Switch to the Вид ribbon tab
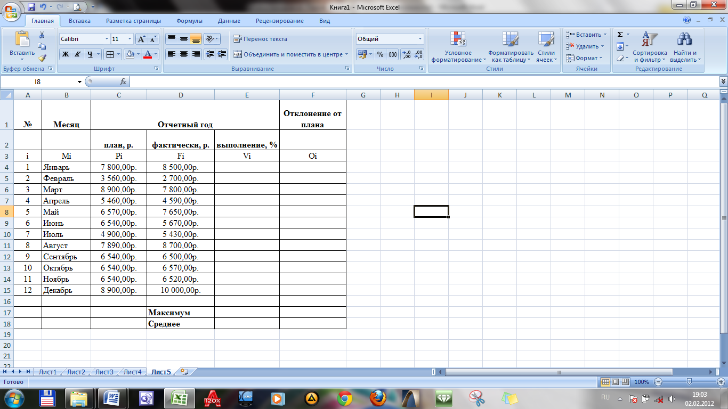The height and width of the screenshot is (409, 728). click(x=325, y=21)
